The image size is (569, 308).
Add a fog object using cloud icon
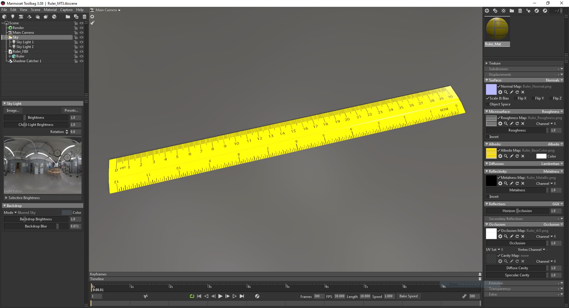coord(38,17)
